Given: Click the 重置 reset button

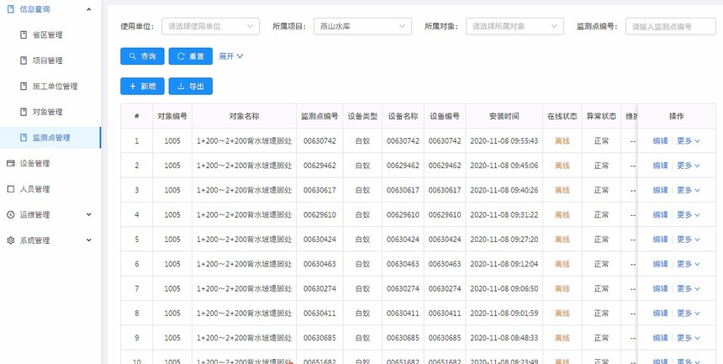Looking at the screenshot, I should click(191, 56).
